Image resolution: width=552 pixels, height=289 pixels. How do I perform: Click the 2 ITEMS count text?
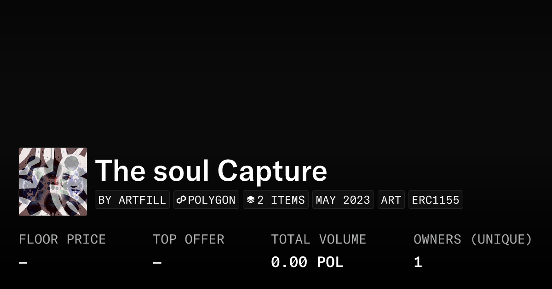pos(281,200)
